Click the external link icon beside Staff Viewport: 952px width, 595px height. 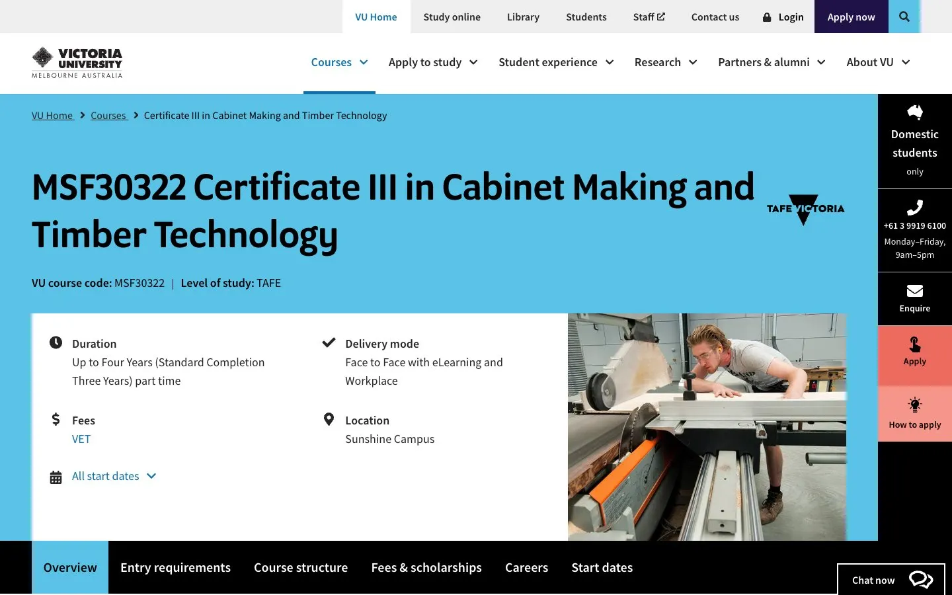click(x=661, y=17)
